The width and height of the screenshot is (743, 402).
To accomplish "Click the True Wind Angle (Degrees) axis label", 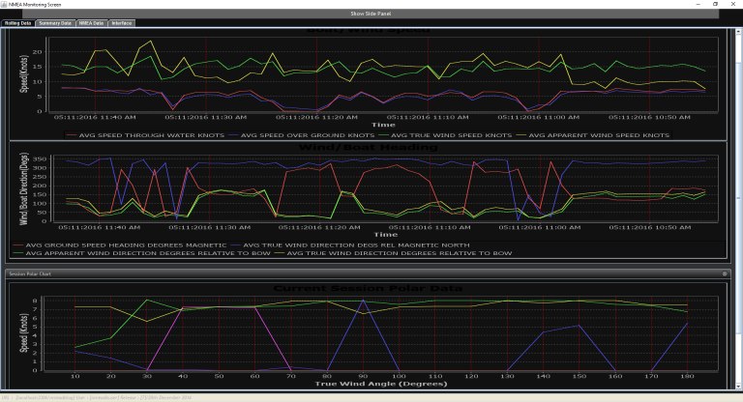I will coord(381,384).
